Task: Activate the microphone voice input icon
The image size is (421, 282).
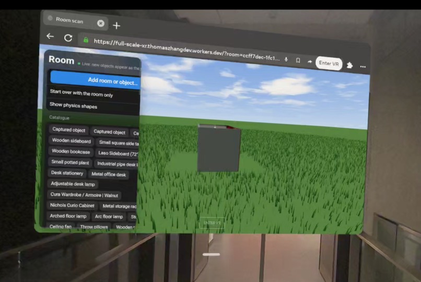Action: (286, 60)
